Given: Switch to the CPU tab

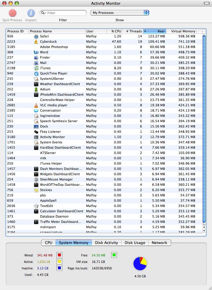Looking at the screenshot, I should pyautogui.click(x=49, y=243).
